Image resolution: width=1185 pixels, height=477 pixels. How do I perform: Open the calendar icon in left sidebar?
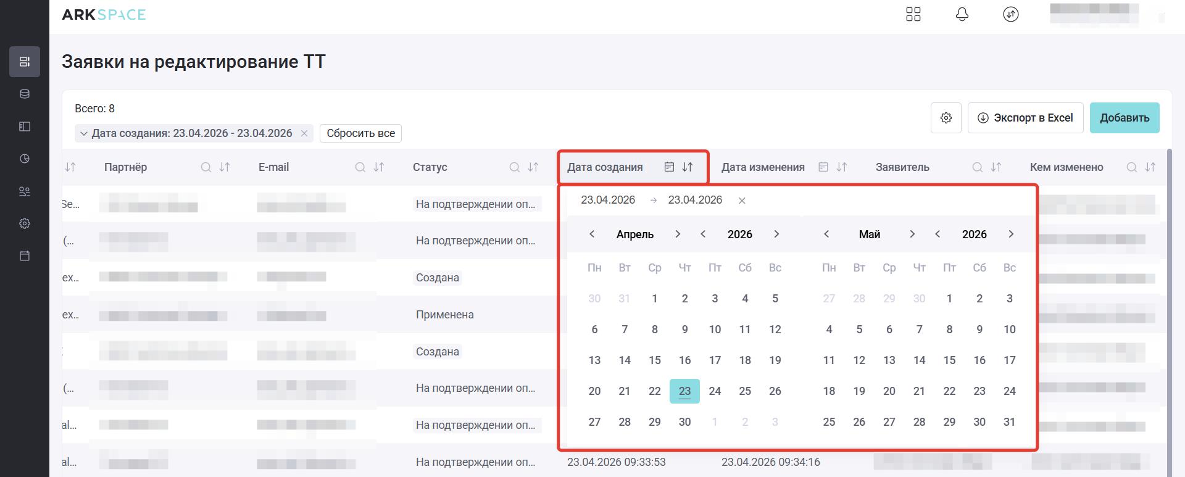point(25,255)
